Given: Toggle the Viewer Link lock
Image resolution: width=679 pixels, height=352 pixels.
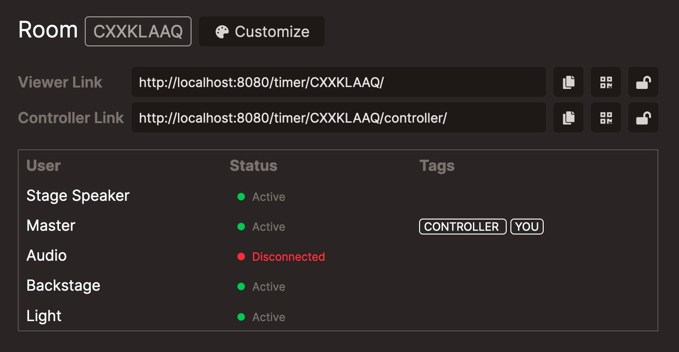Looking at the screenshot, I should pos(643,82).
